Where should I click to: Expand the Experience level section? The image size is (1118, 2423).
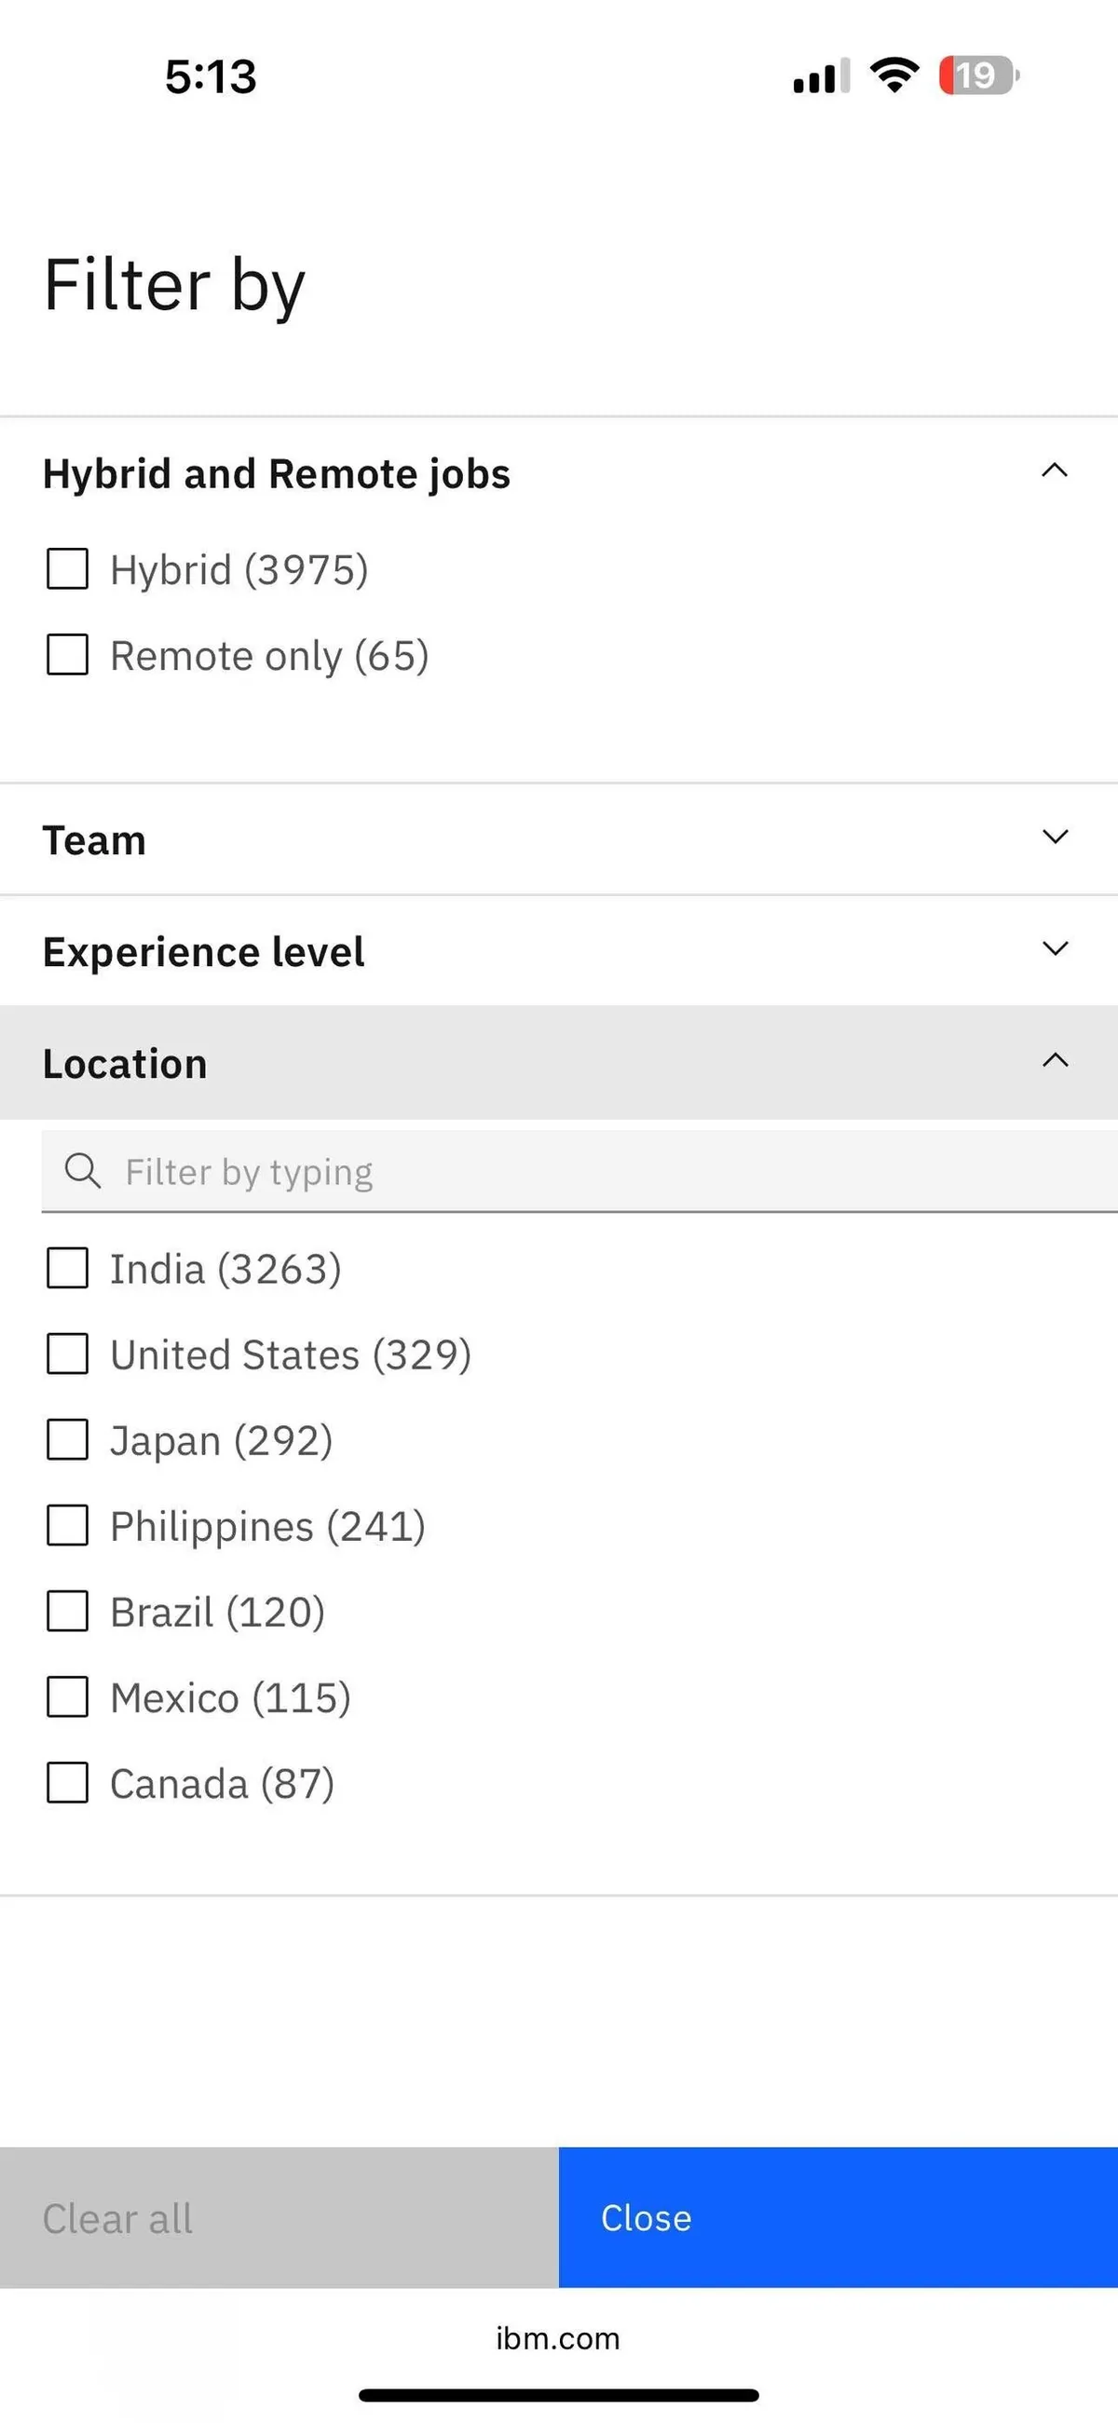coord(1054,948)
